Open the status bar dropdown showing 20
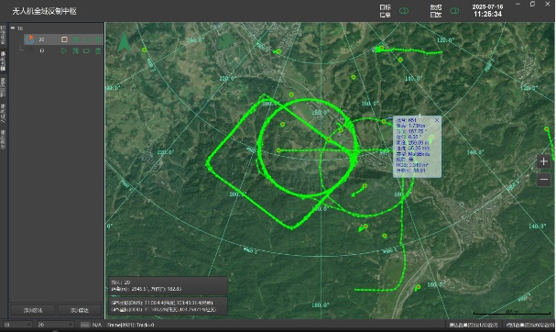556x332 pixels. [x=55, y=325]
